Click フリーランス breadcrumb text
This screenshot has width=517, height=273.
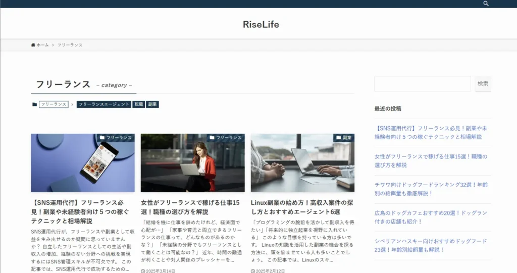pos(70,45)
